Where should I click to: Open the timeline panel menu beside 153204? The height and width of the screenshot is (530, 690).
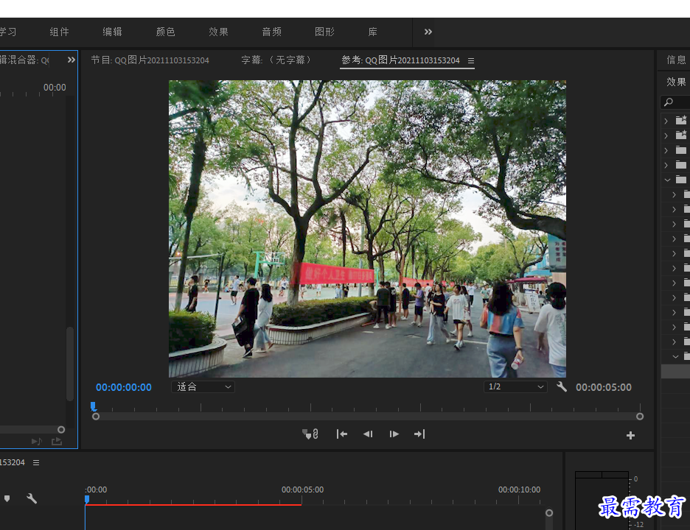point(36,463)
